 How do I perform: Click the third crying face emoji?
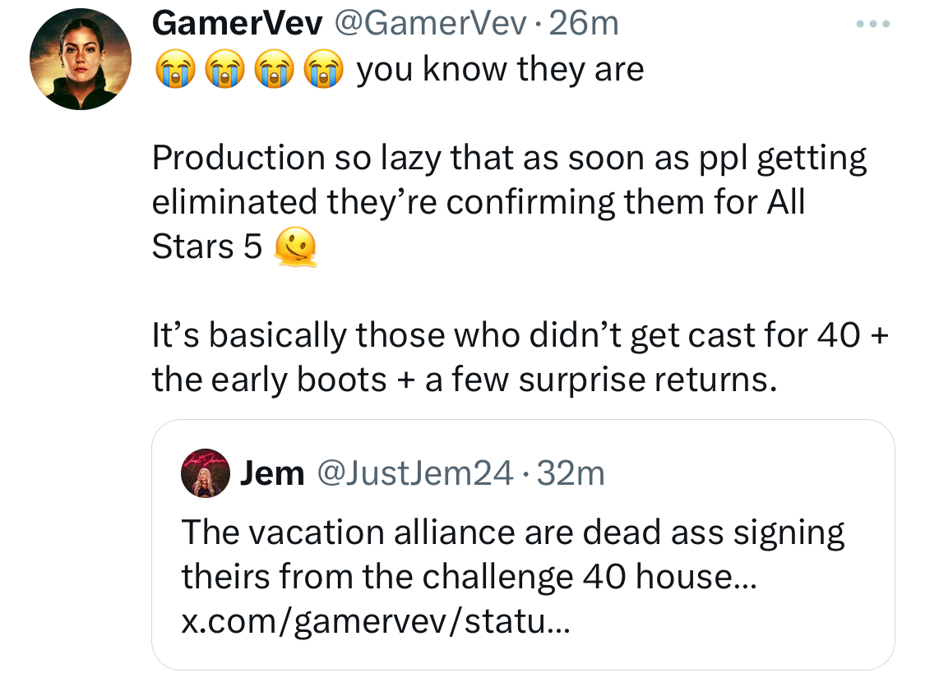(x=274, y=70)
